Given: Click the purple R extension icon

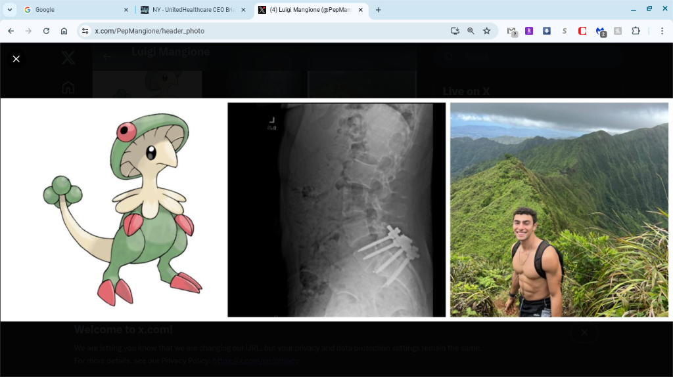Looking at the screenshot, I should click(529, 31).
